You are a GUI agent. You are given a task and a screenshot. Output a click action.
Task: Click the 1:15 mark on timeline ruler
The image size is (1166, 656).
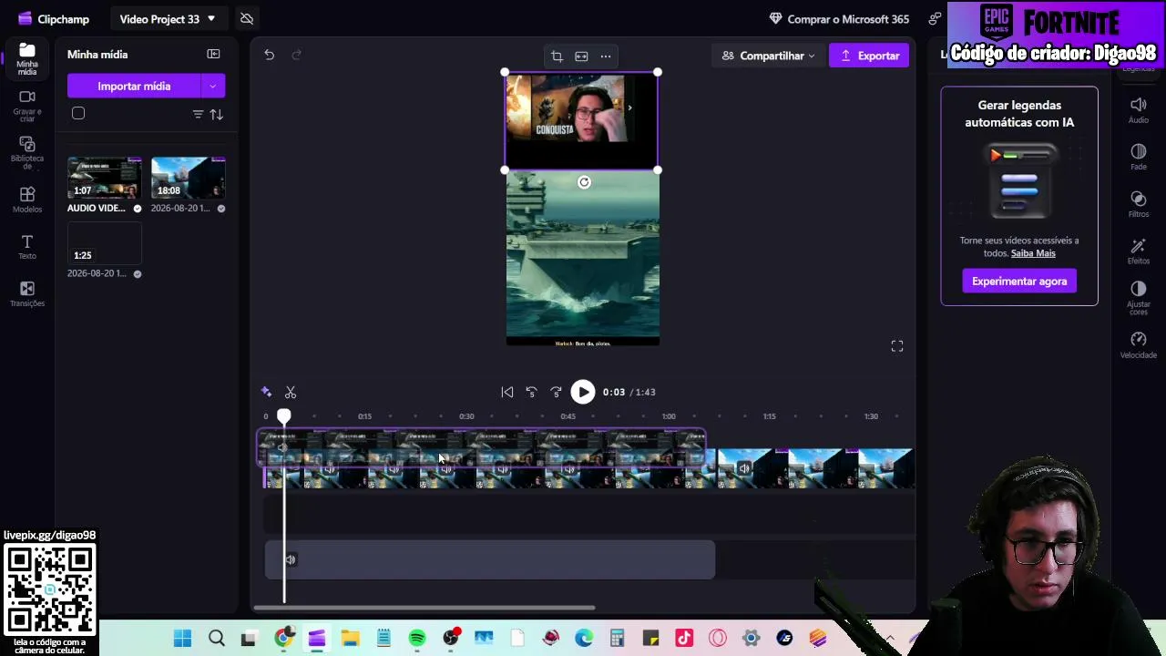click(770, 416)
